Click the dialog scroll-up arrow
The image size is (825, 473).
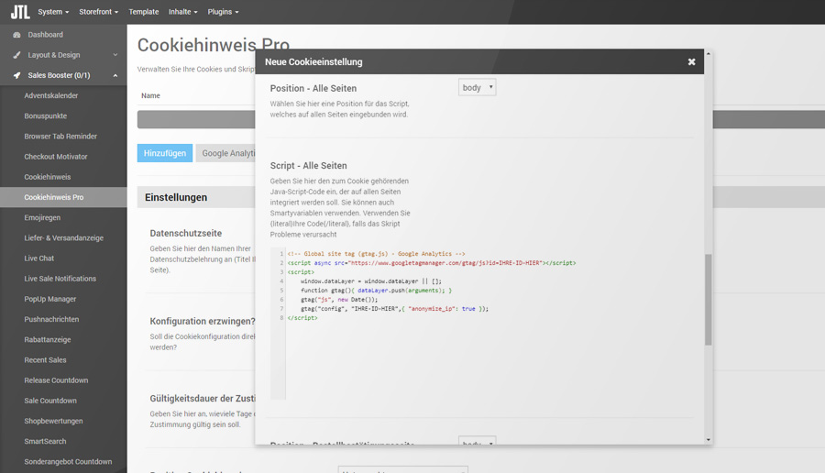[709, 54]
